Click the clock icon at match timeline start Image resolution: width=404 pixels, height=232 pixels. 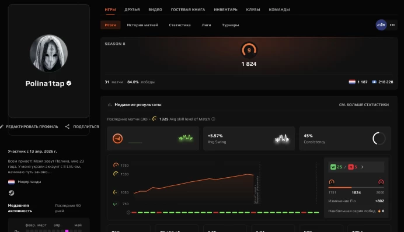click(128, 212)
